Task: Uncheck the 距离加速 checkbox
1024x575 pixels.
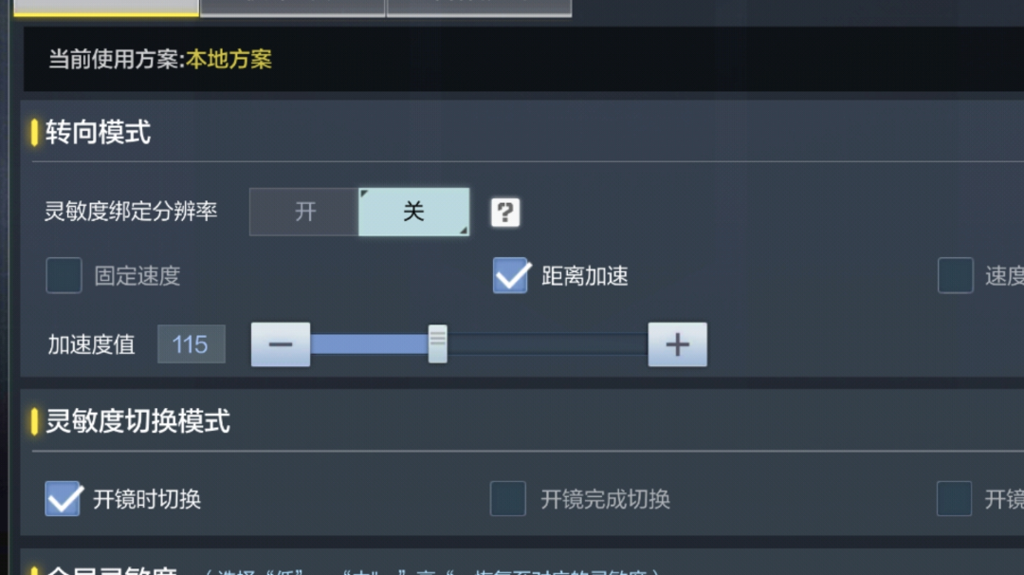Action: (510, 275)
